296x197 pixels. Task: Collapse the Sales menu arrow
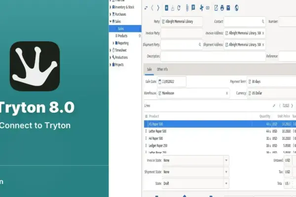pyautogui.click(x=111, y=22)
